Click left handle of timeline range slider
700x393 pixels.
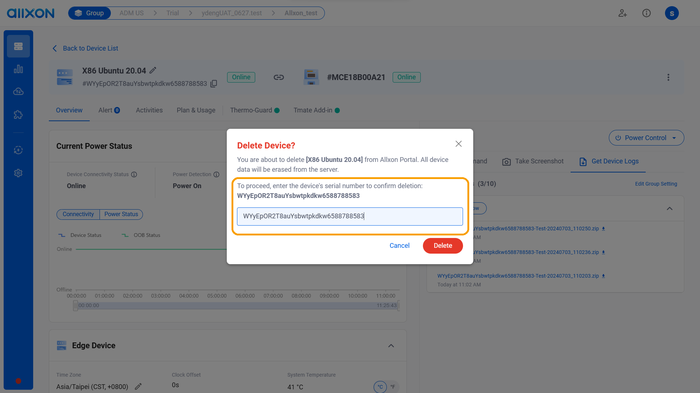tap(75, 306)
